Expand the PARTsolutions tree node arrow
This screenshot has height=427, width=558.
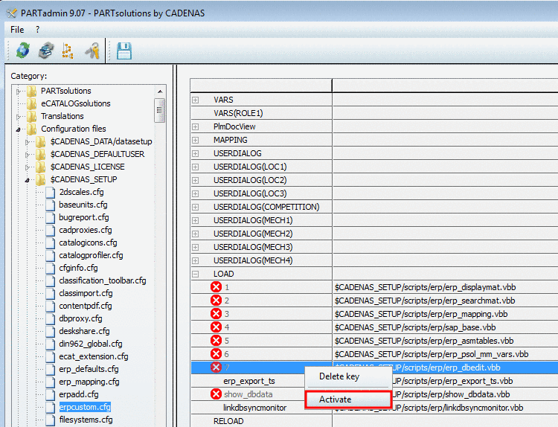pos(18,91)
